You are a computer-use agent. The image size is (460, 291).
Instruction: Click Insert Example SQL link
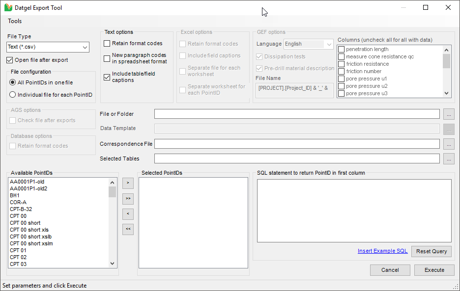click(382, 251)
